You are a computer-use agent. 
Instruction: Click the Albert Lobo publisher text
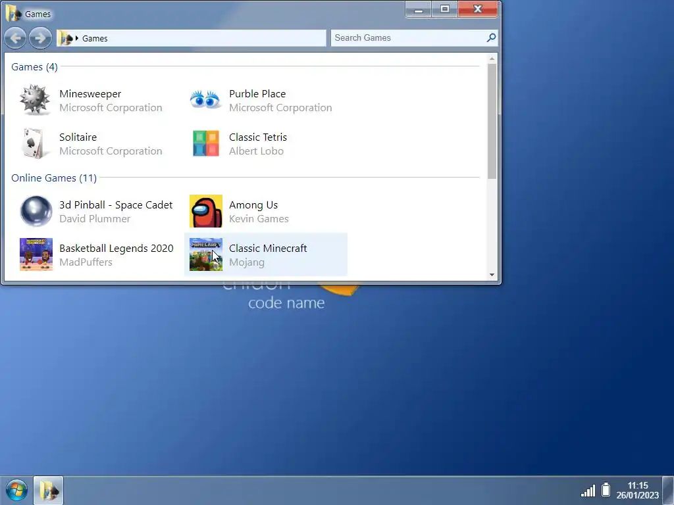256,151
